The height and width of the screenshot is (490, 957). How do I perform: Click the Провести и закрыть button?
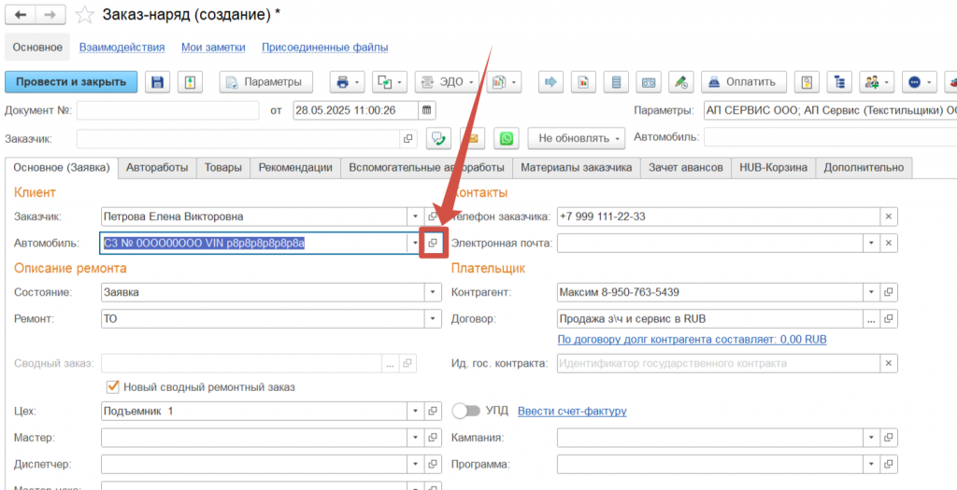tap(71, 82)
